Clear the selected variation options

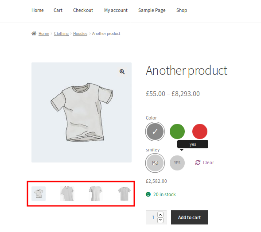coord(205,162)
